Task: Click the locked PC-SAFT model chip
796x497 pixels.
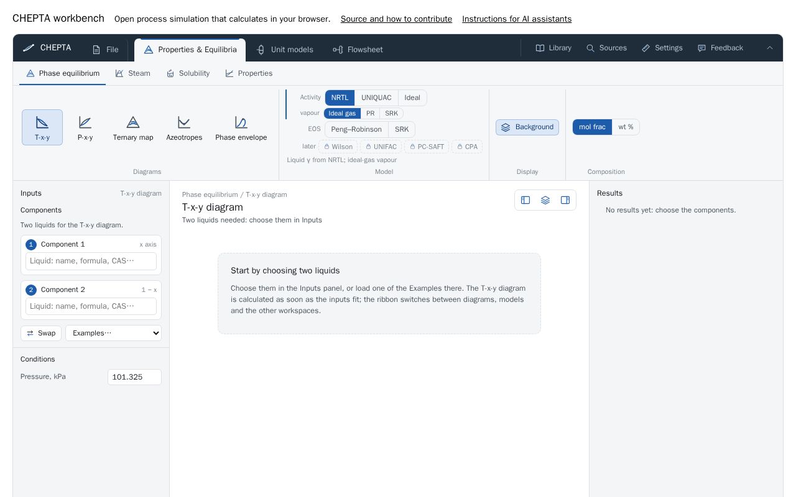Action: [x=427, y=147]
